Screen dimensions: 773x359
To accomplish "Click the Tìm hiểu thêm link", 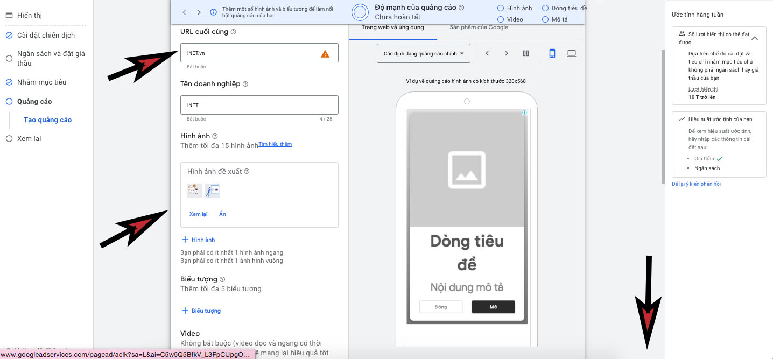I will tap(275, 144).
